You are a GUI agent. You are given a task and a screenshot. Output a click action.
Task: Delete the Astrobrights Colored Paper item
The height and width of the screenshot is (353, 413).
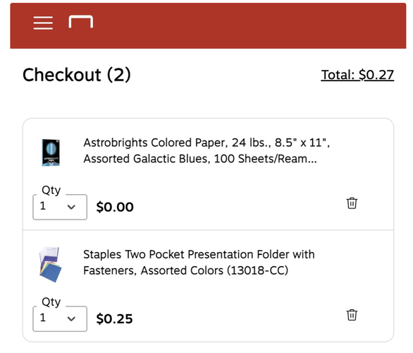click(352, 203)
